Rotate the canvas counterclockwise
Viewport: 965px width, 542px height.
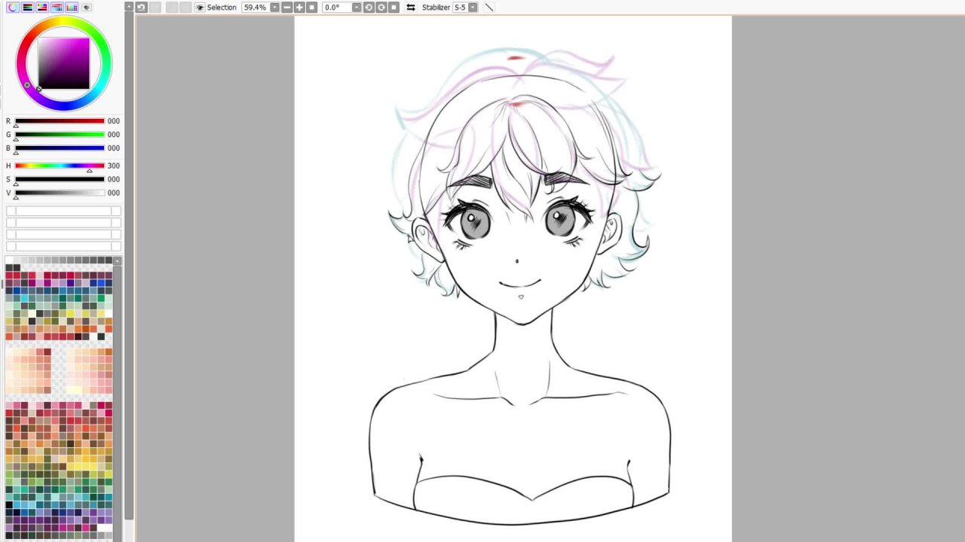(369, 8)
